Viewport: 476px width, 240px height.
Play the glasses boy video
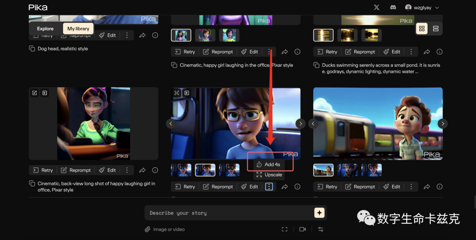pyautogui.click(x=187, y=93)
